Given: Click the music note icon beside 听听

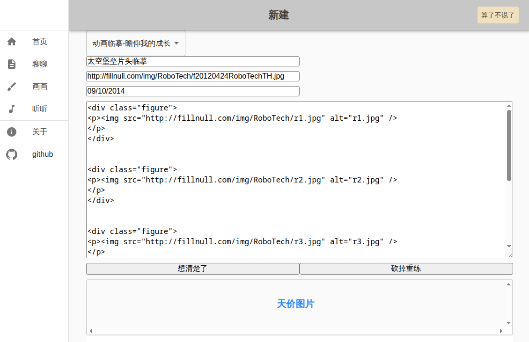Looking at the screenshot, I should click(x=12, y=109).
